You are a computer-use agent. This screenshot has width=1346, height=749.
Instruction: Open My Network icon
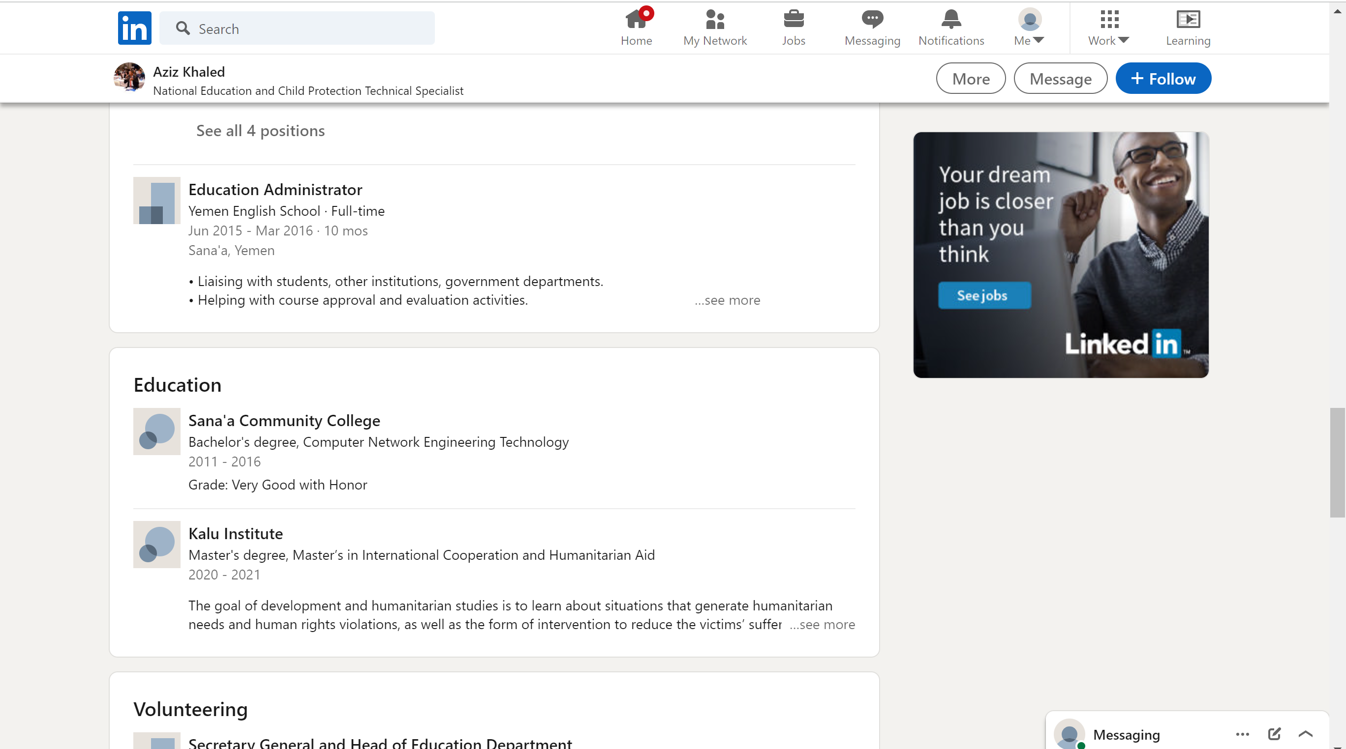714,20
